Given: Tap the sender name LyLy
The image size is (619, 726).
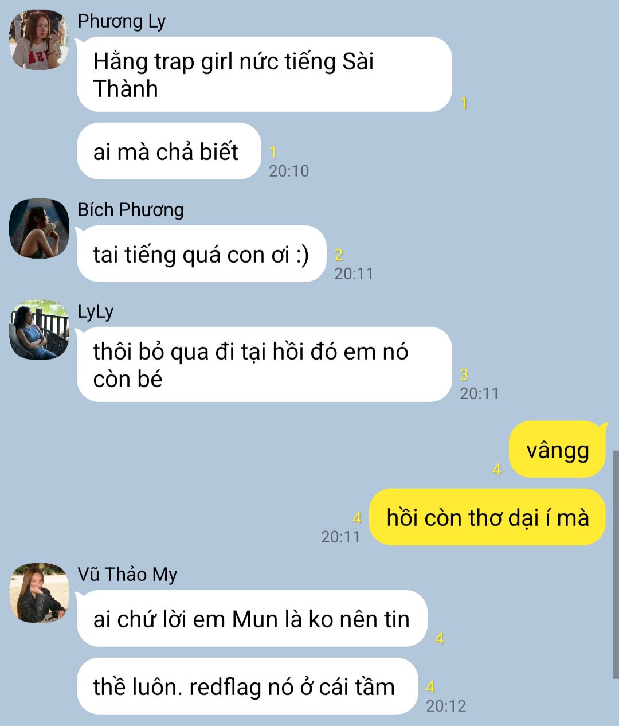Looking at the screenshot, I should 96,311.
